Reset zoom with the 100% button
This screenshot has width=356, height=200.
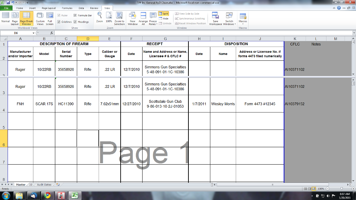pyautogui.click(x=109, y=17)
